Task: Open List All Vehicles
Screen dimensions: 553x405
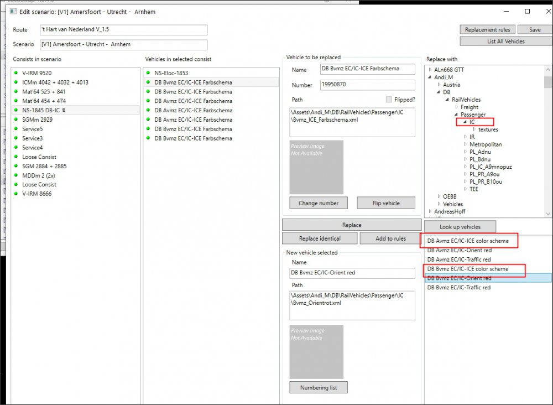Action: tap(505, 41)
